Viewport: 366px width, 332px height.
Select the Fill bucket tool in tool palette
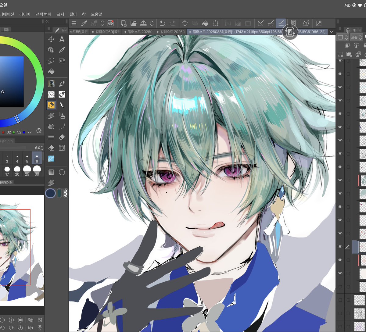[51, 71]
